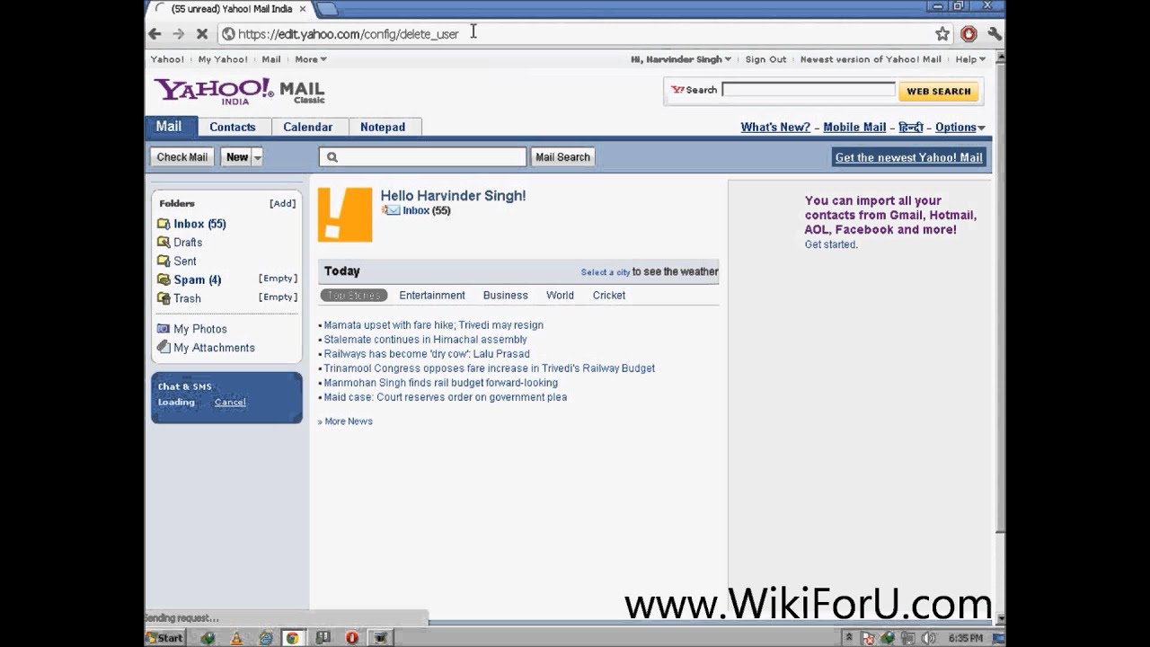Select the Entertainment news tab

pos(432,296)
